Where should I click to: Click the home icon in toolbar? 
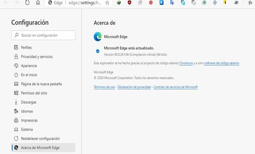click(x=38, y=3)
